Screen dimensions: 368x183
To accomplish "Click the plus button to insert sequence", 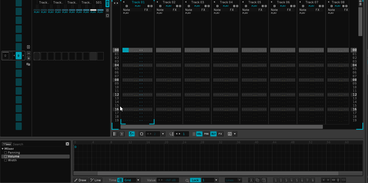I will point(29,58).
